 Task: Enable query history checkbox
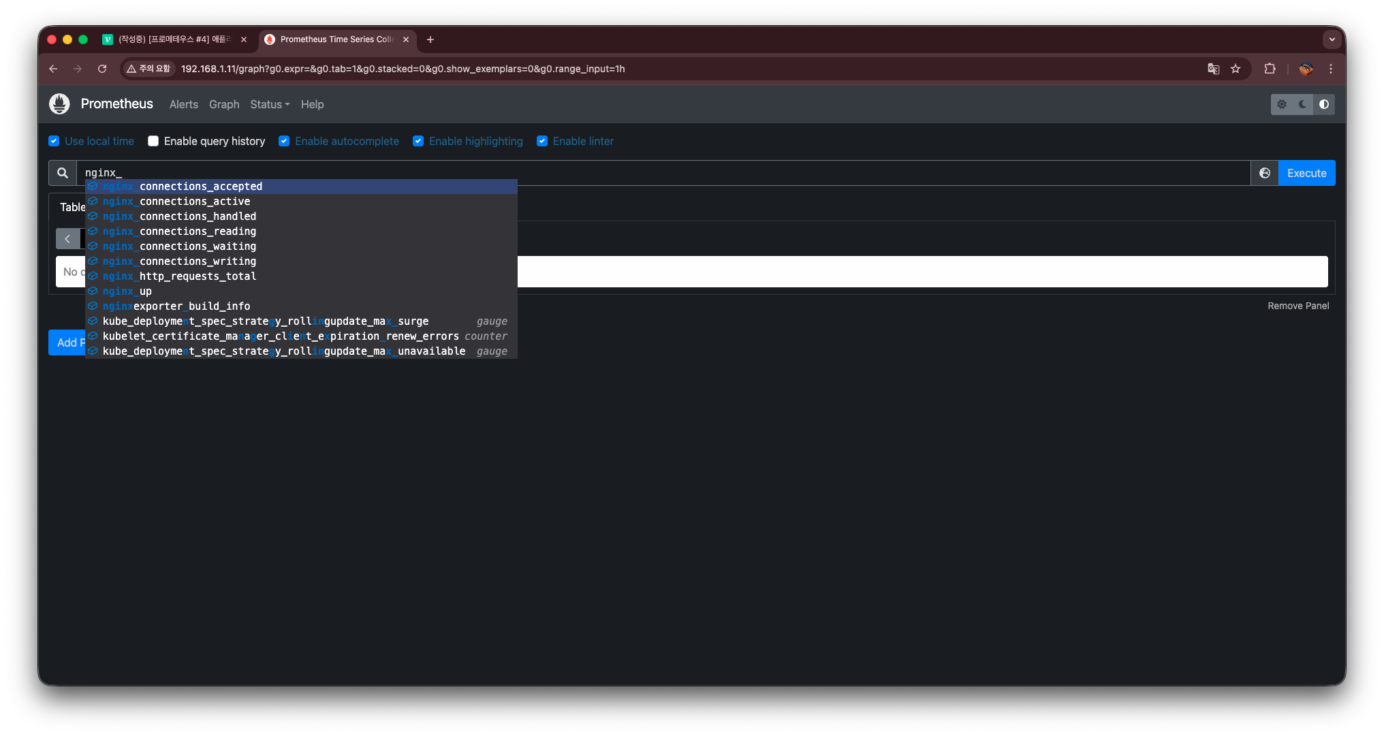coord(153,141)
